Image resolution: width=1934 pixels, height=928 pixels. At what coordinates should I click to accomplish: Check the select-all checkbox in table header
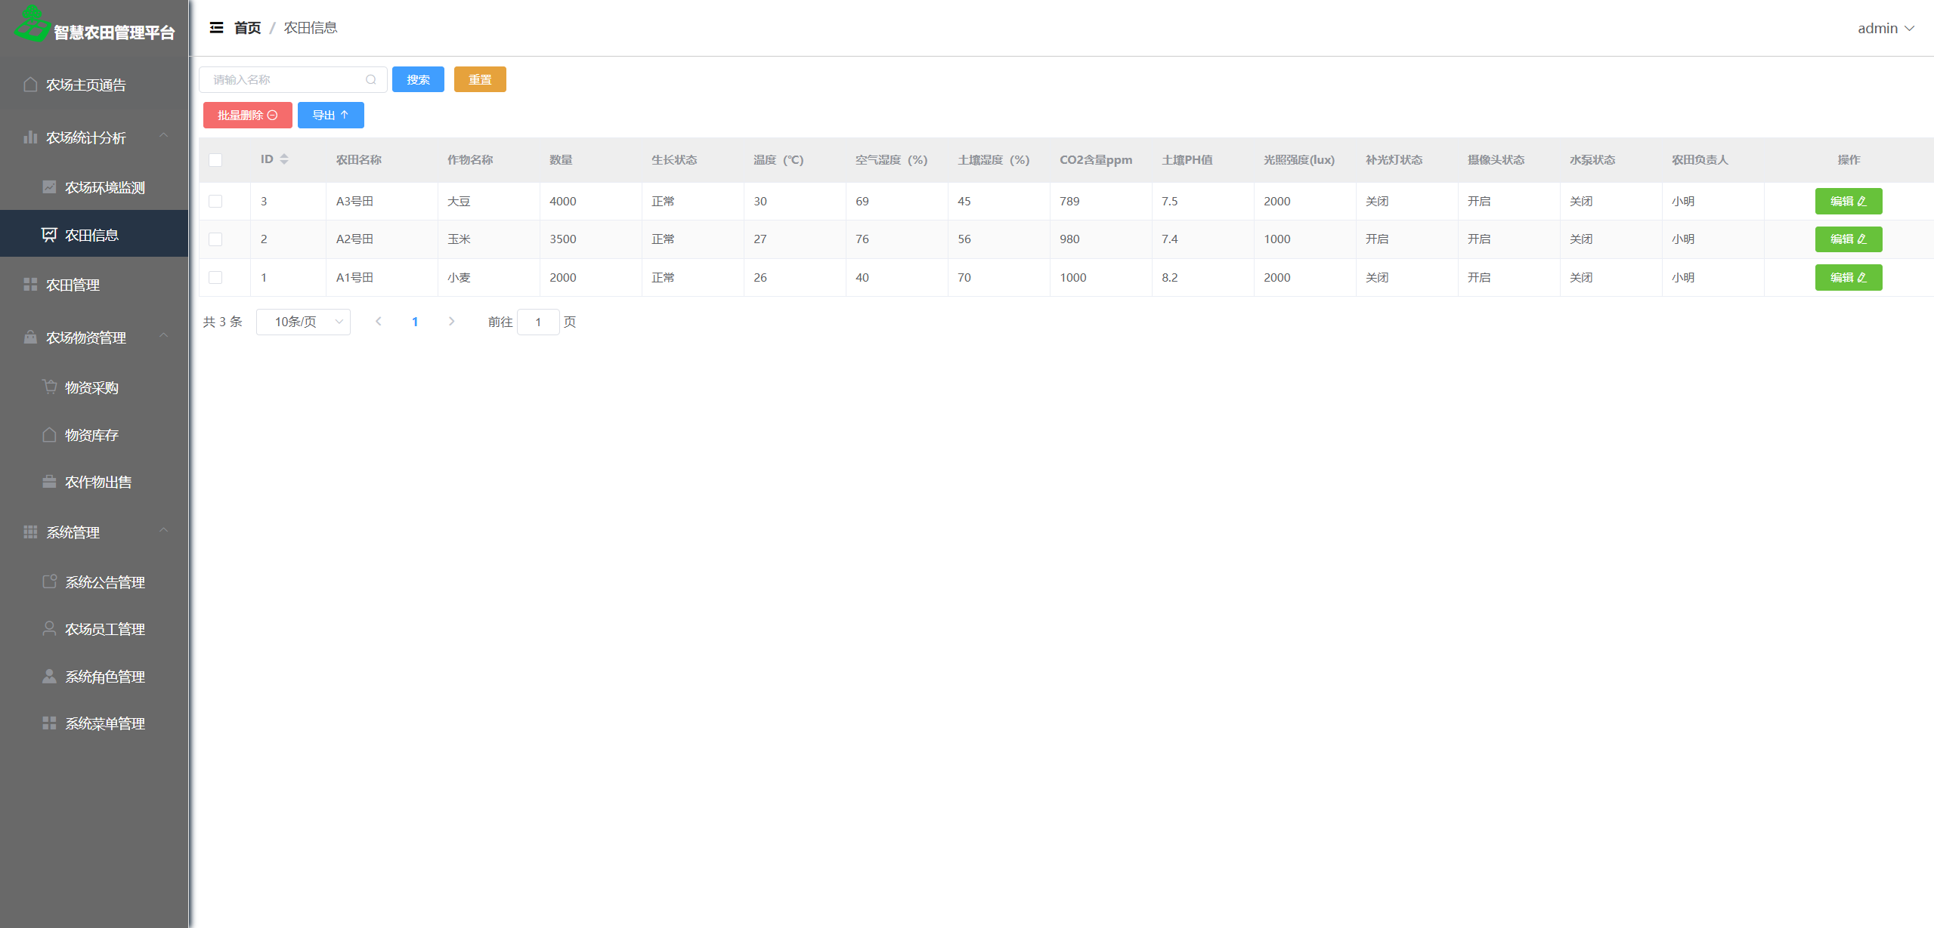tap(215, 160)
